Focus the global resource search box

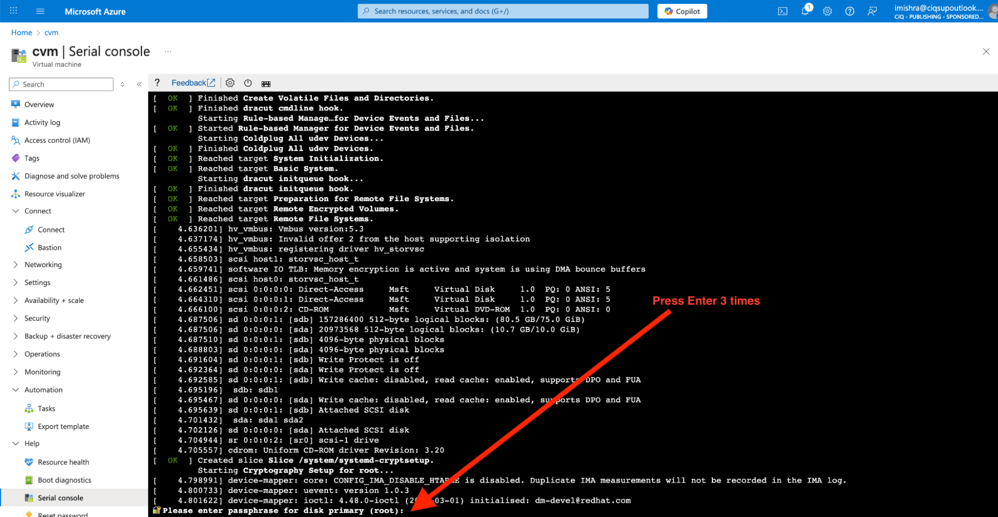503,11
